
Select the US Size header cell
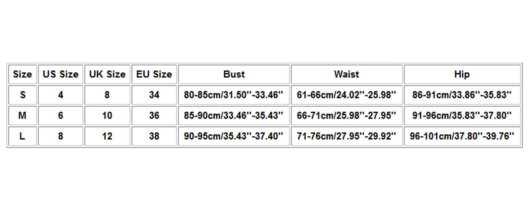60,74
